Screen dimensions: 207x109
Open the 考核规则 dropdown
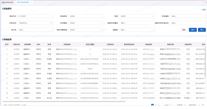[86, 16]
